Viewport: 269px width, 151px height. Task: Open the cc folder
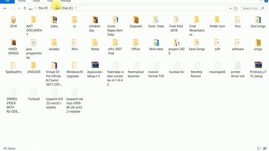pos(74,22)
